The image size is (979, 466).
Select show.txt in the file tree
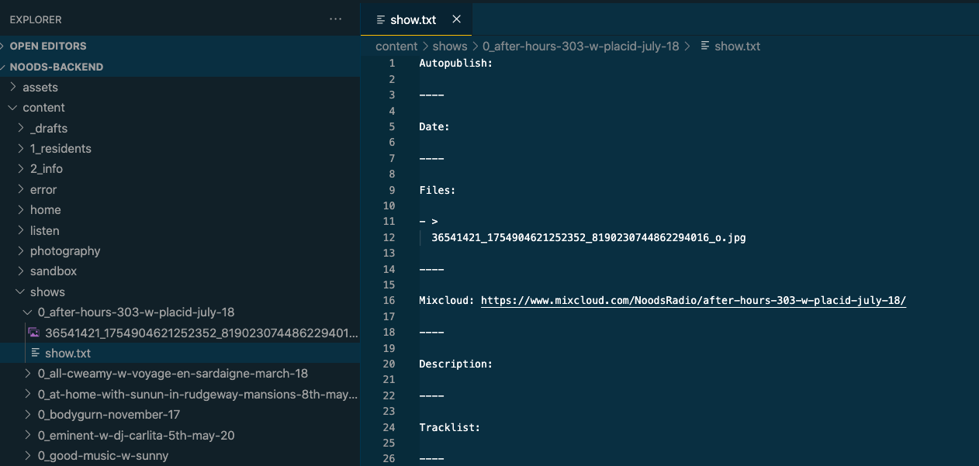pyautogui.click(x=67, y=353)
